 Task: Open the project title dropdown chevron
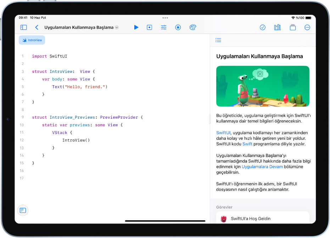click(x=117, y=28)
